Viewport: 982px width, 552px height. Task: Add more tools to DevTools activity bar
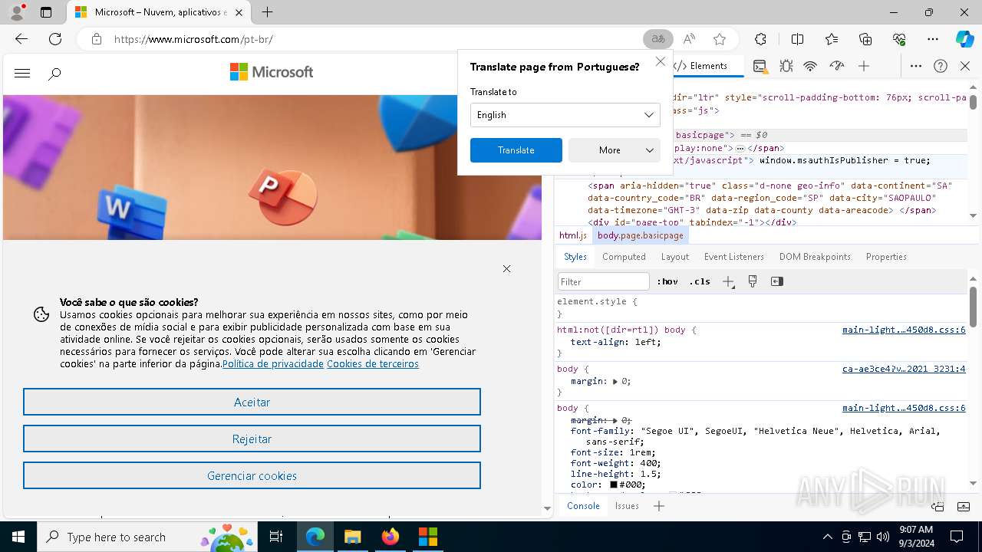(x=864, y=66)
